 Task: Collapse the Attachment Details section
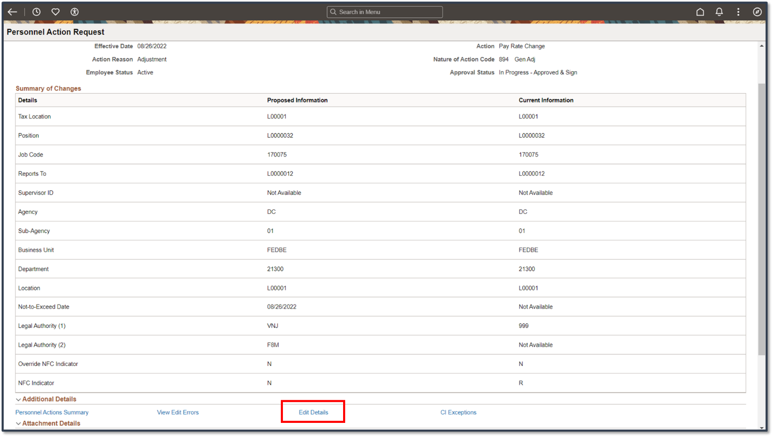click(18, 424)
